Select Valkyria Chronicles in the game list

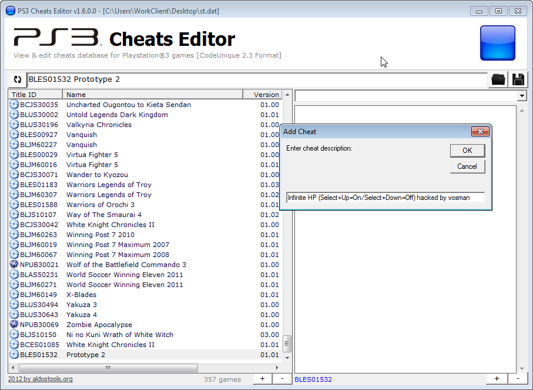coord(99,125)
